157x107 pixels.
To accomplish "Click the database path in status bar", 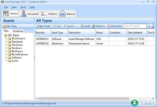I will [29, 103].
